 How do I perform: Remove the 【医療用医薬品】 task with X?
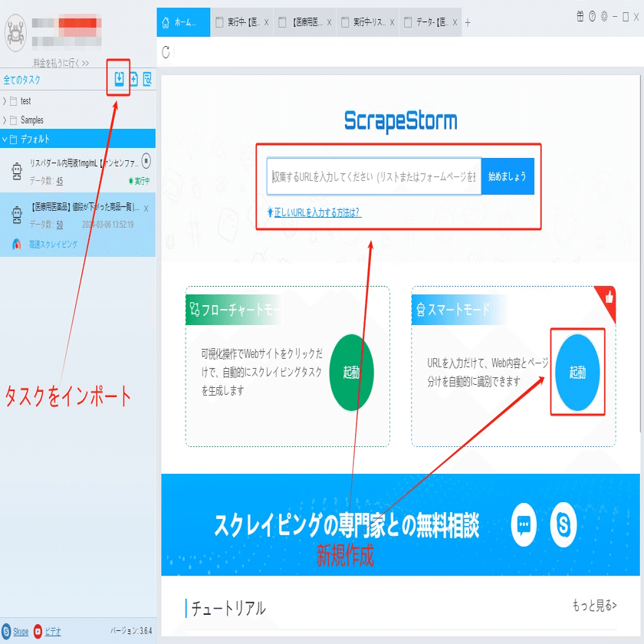146,209
